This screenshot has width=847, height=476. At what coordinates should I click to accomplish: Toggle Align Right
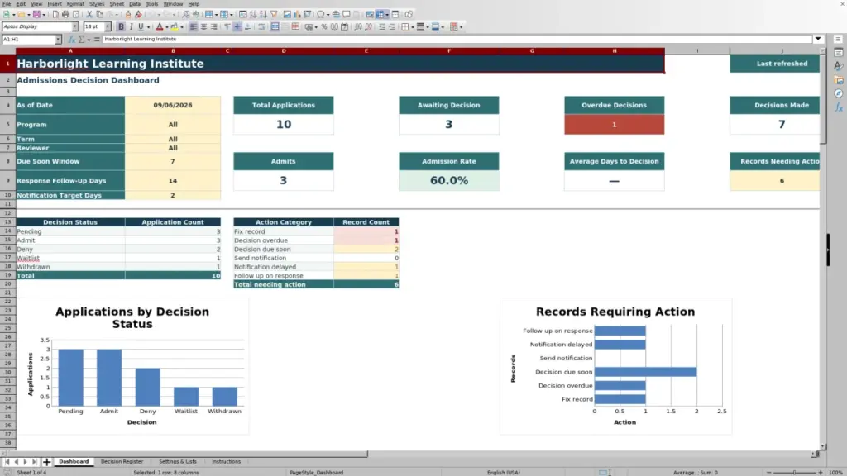(214, 26)
